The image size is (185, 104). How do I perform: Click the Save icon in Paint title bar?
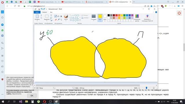39,9
